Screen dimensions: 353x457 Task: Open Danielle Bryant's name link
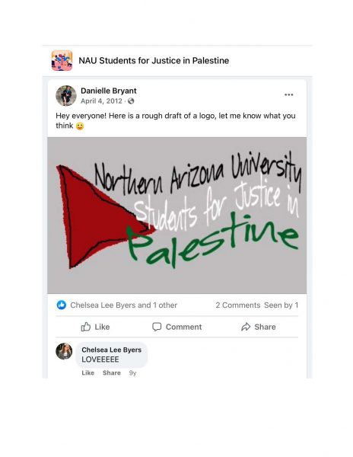click(x=109, y=91)
